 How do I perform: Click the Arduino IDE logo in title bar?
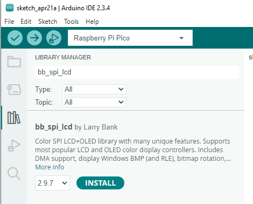pos(10,8)
